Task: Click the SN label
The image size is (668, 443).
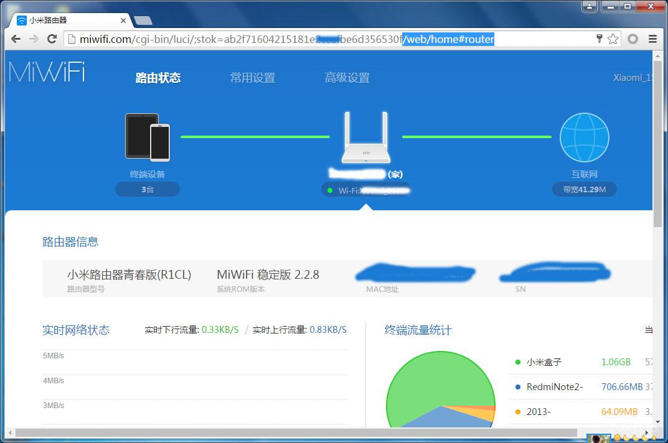Action: coord(520,289)
